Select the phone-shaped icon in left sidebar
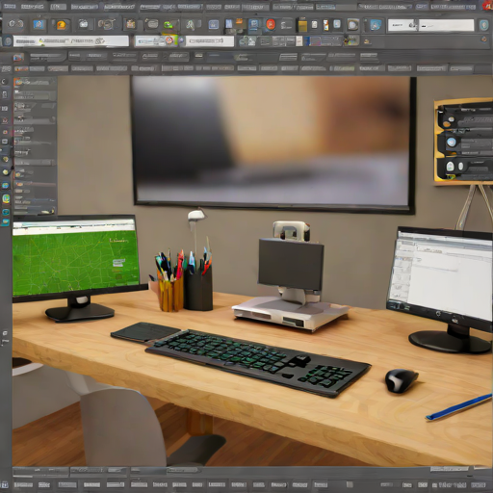493x493 pixels. [x=5, y=94]
